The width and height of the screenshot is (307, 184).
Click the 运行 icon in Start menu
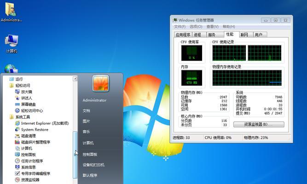[12, 79]
